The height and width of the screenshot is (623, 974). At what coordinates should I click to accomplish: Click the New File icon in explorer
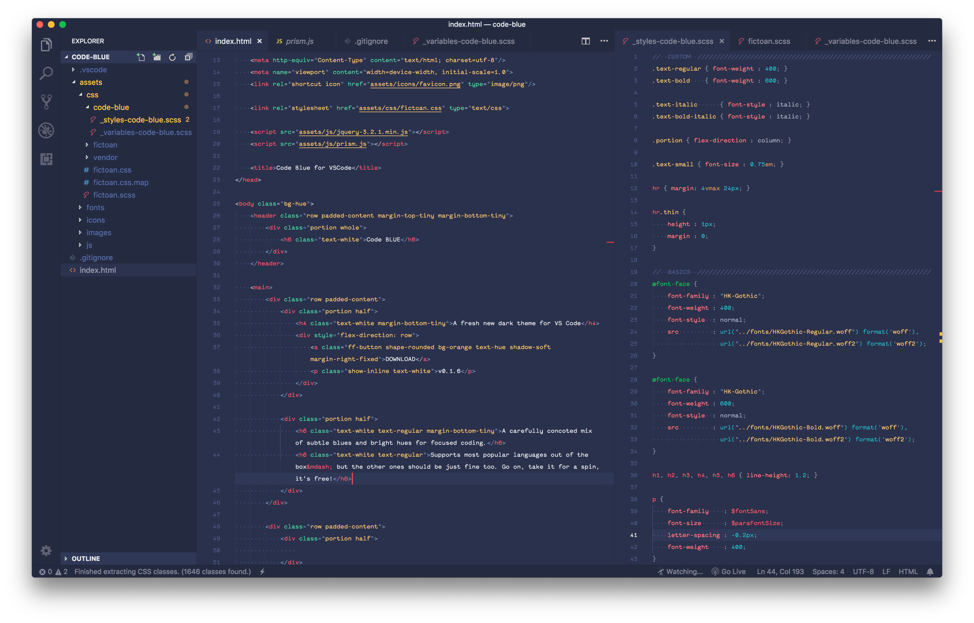(x=141, y=57)
